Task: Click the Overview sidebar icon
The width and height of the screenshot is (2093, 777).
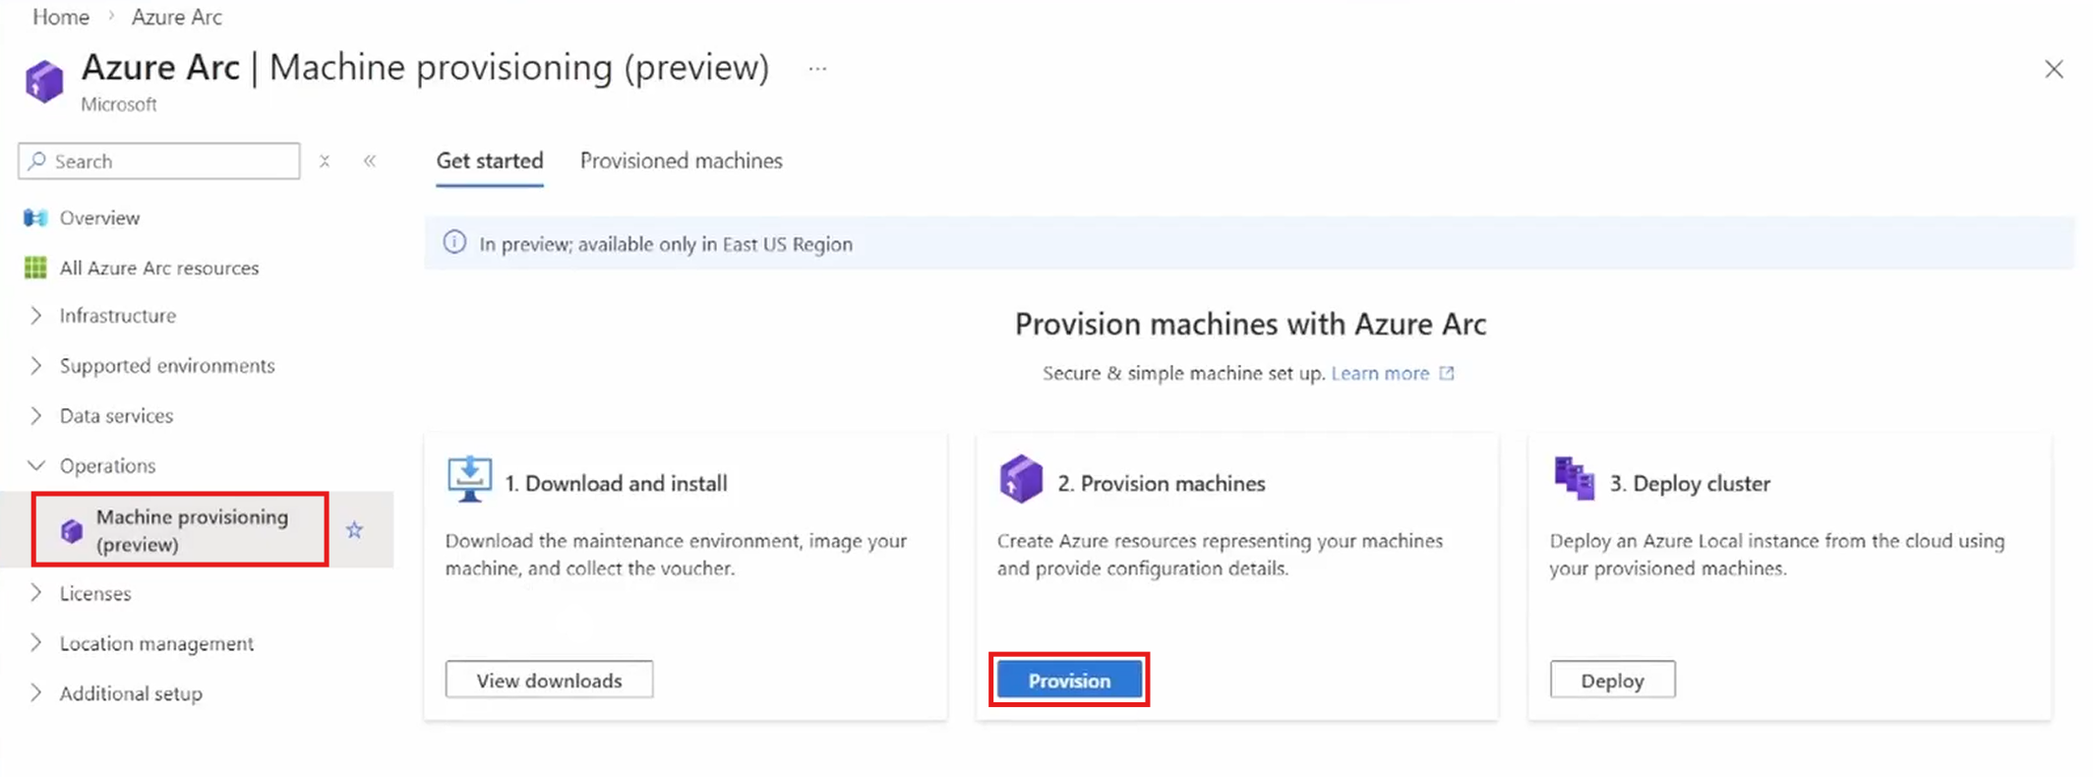Action: click(x=35, y=217)
